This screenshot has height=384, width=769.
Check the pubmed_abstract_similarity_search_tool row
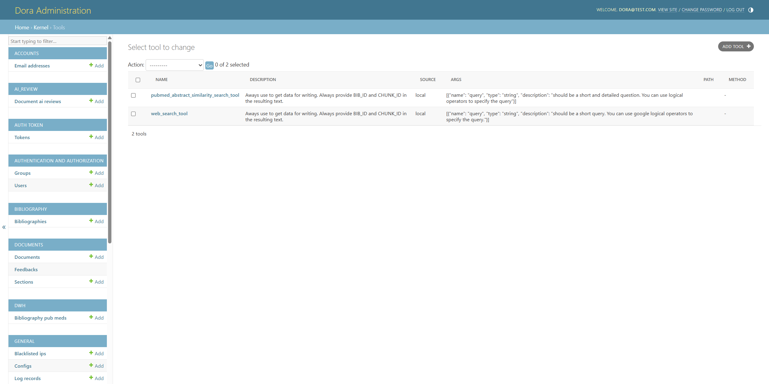133,95
